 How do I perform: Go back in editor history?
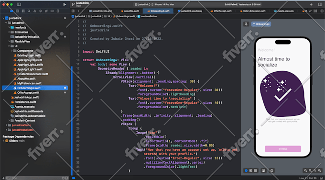pos(78,11)
